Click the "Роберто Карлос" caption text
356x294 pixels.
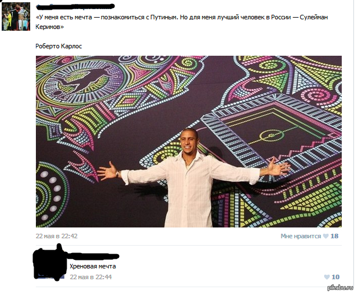tap(59, 46)
